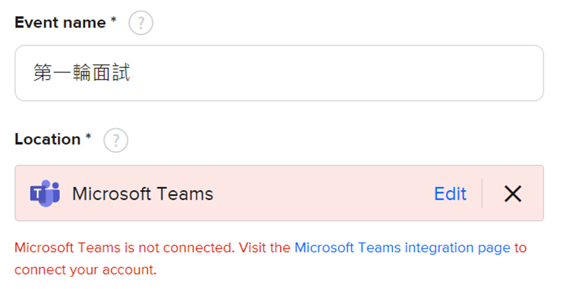Click the Location field label

click(x=48, y=139)
